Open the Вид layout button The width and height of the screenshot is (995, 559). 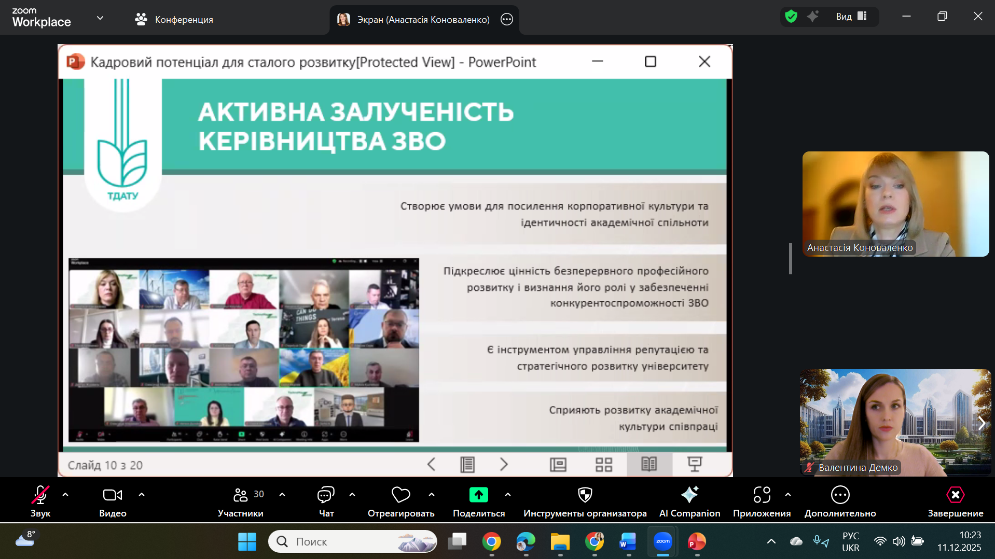(851, 17)
